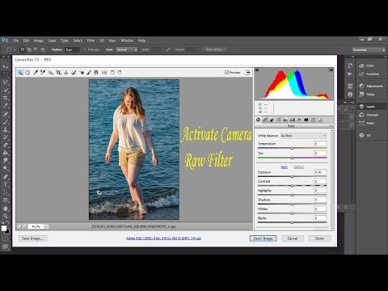Toggle shadow clipping warning in histogram
388x291 pixels.
[x=257, y=70]
